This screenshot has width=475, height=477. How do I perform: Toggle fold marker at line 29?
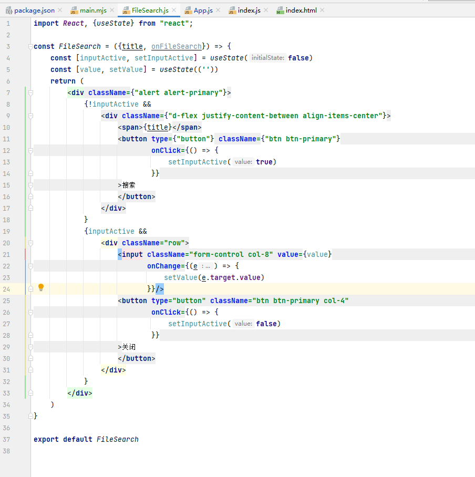(x=30, y=347)
